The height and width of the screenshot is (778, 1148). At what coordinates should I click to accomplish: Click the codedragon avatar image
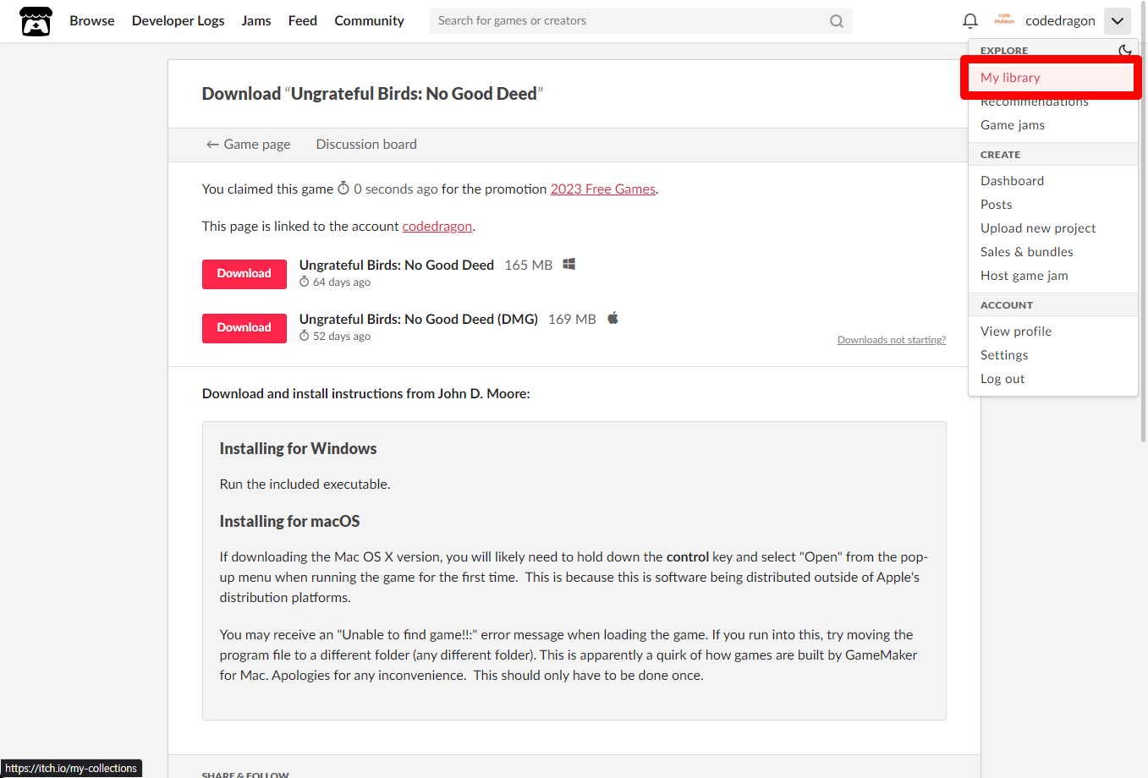[x=1004, y=20]
